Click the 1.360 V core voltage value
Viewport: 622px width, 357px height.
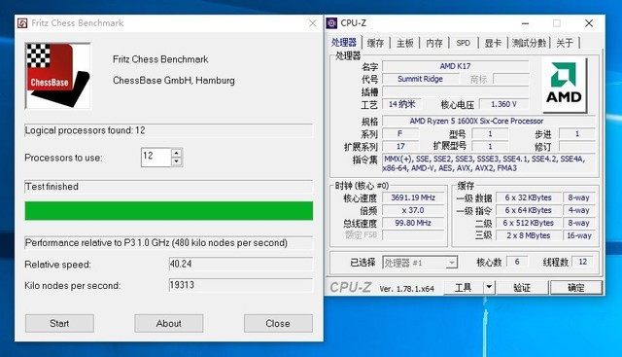tap(503, 104)
